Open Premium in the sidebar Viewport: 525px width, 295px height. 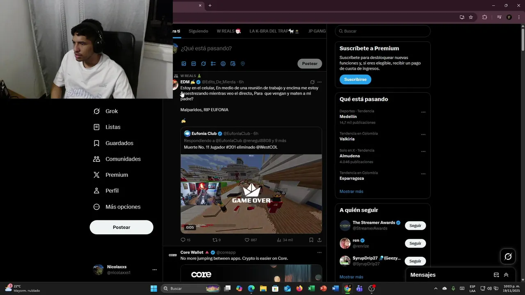click(x=111, y=175)
